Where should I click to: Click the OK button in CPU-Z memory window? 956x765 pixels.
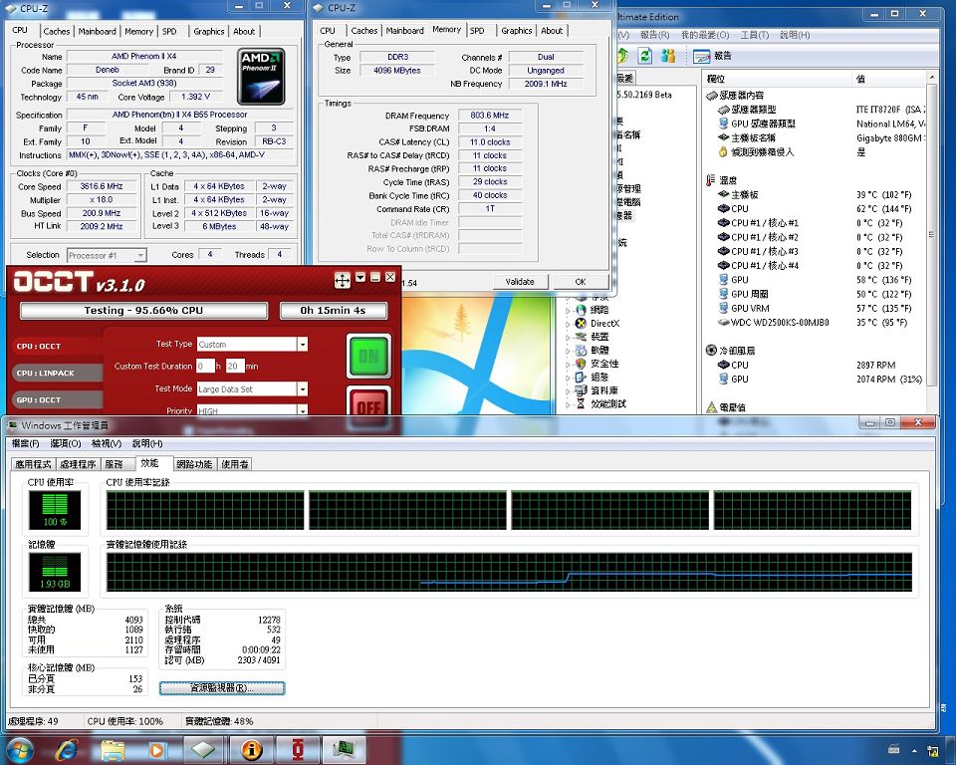[581, 282]
